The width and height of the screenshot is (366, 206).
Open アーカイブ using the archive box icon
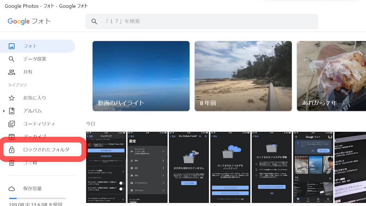coord(11,136)
